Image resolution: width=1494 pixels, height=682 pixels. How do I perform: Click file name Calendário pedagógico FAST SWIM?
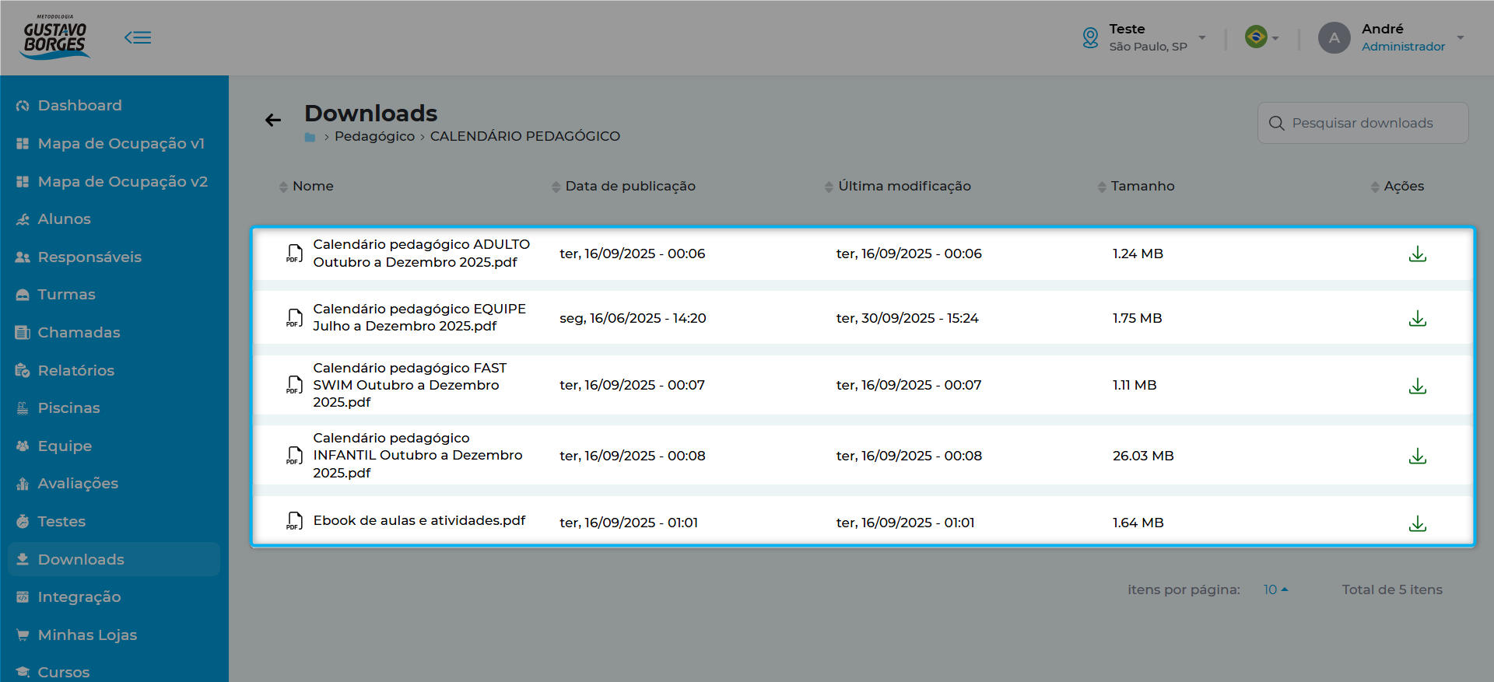[410, 385]
